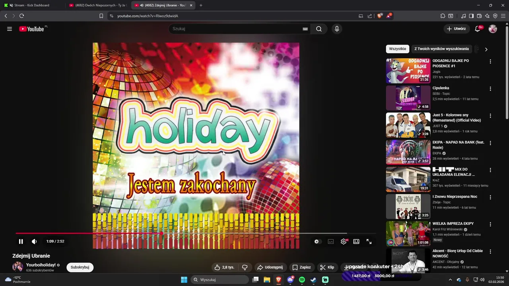
Task: Open options for EKIPA NAPAD NA BANK
Action: pos(490,143)
